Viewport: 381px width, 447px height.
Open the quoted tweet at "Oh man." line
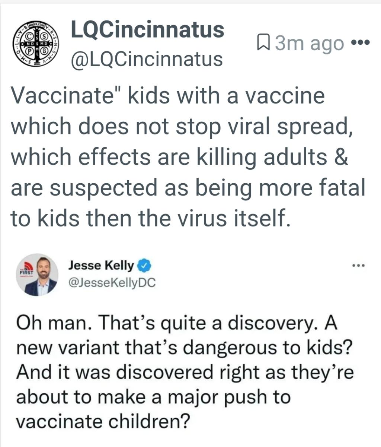pyautogui.click(x=176, y=323)
